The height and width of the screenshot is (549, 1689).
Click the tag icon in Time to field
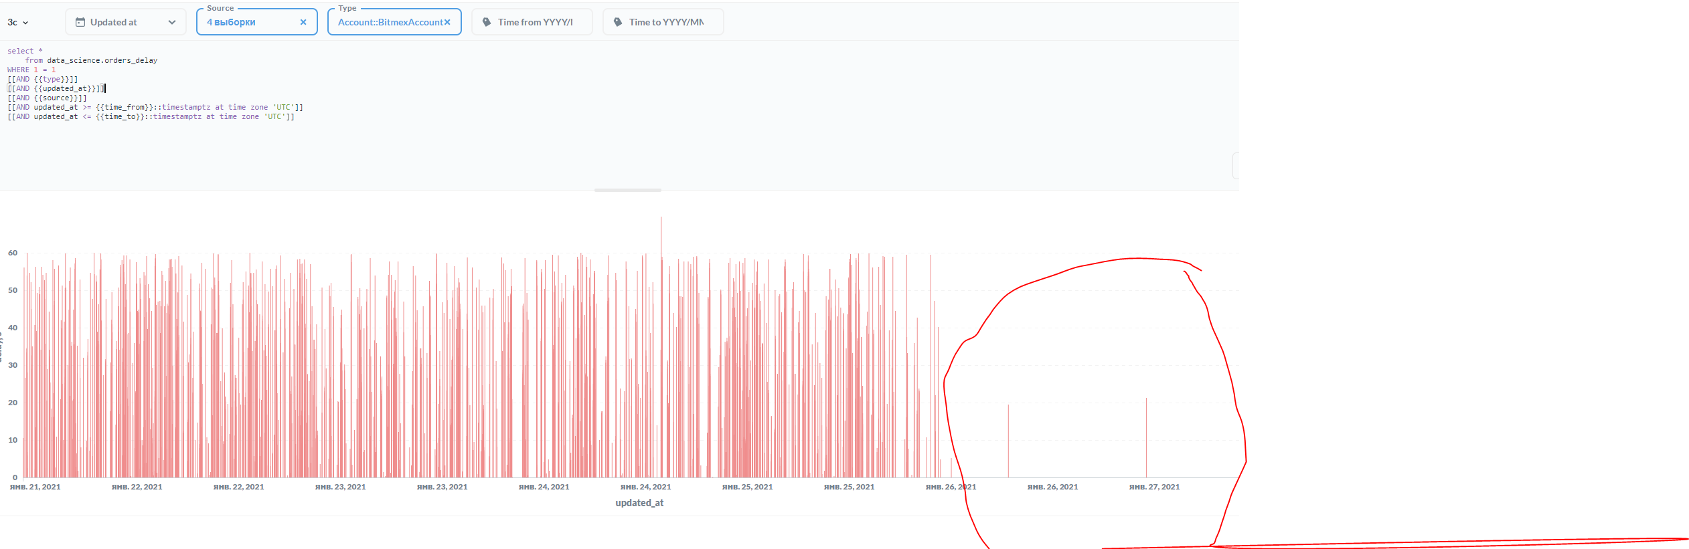click(x=618, y=22)
